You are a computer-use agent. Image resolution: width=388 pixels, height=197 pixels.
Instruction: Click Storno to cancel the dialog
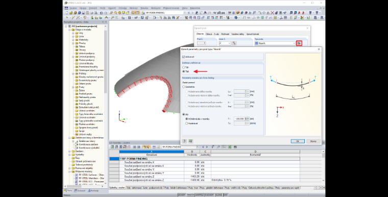[313, 141]
